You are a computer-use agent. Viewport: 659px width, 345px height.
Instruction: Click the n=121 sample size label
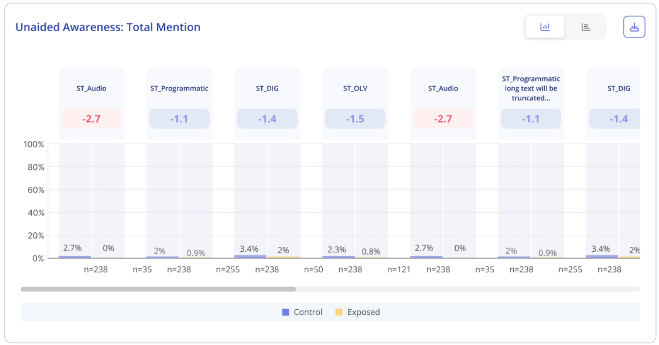click(399, 270)
